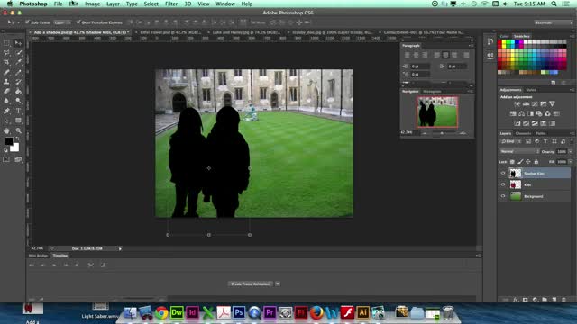Select the Lasso tool

[x=6, y=53]
